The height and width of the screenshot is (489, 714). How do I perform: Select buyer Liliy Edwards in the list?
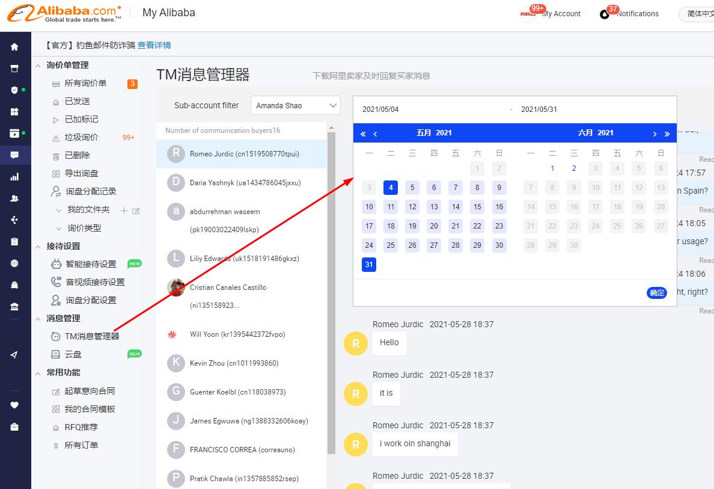(x=242, y=259)
